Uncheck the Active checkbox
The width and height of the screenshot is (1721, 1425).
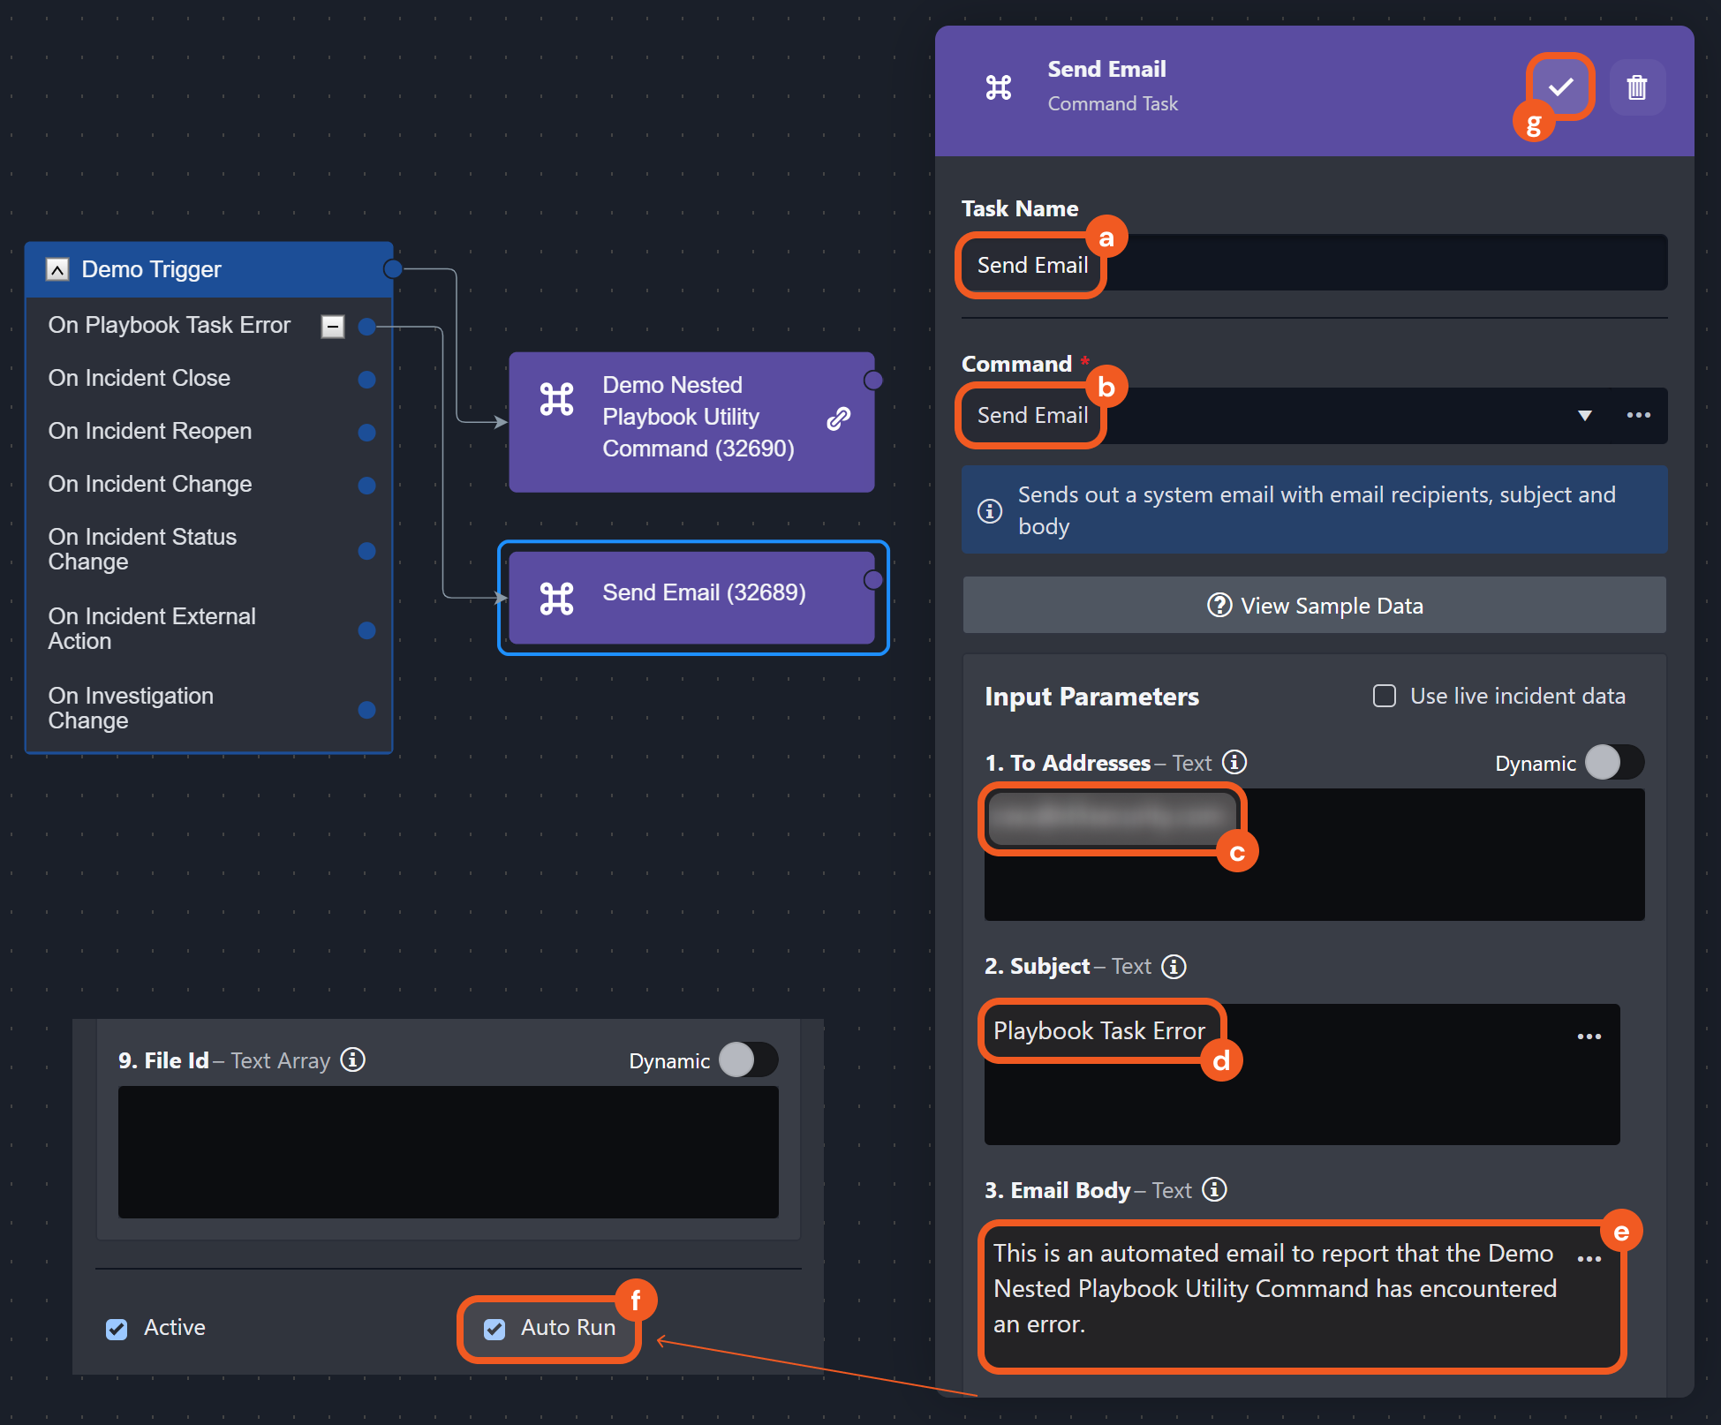coord(117,1329)
